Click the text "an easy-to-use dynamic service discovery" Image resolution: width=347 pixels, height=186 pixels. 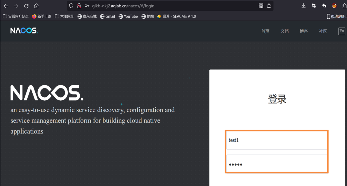pyautogui.click(x=67, y=110)
